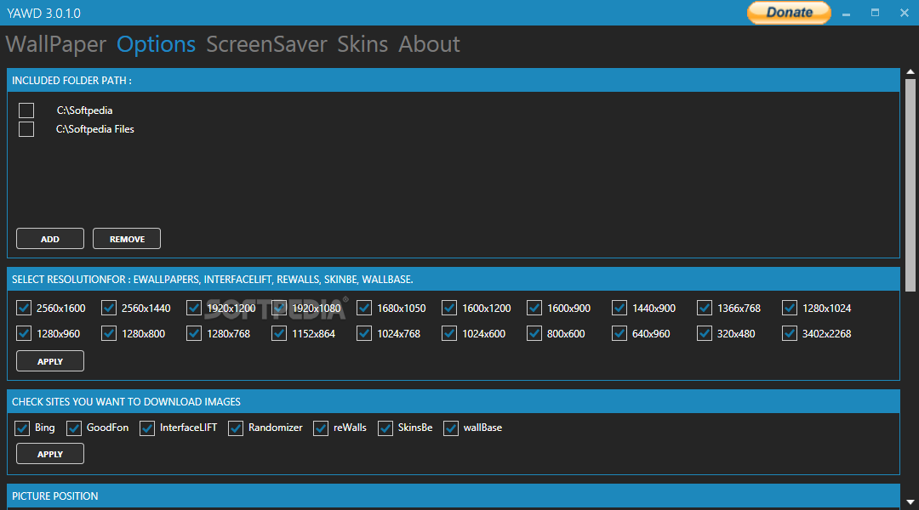Uncheck the Randomizer site

click(x=236, y=428)
